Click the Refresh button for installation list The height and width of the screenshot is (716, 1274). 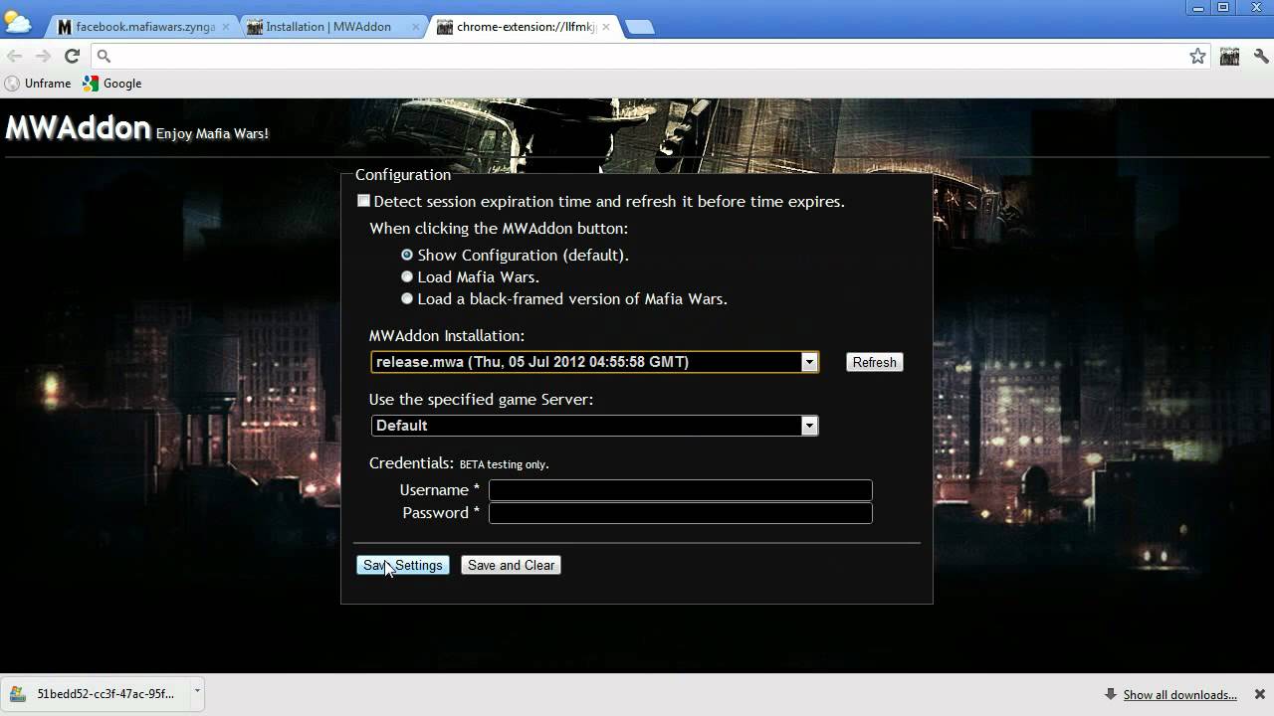(x=874, y=362)
